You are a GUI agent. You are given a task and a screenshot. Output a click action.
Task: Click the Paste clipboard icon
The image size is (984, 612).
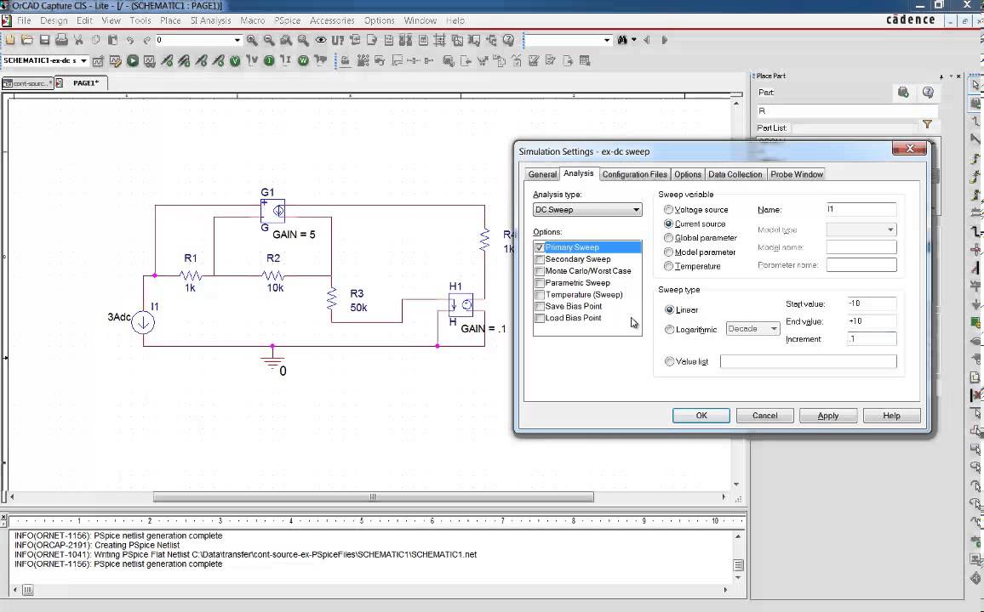[x=112, y=40]
